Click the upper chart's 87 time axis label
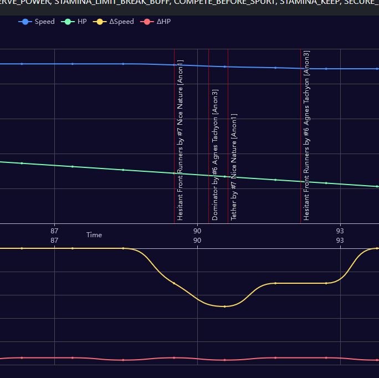Image resolution: width=379 pixels, height=378 pixels. (54, 231)
